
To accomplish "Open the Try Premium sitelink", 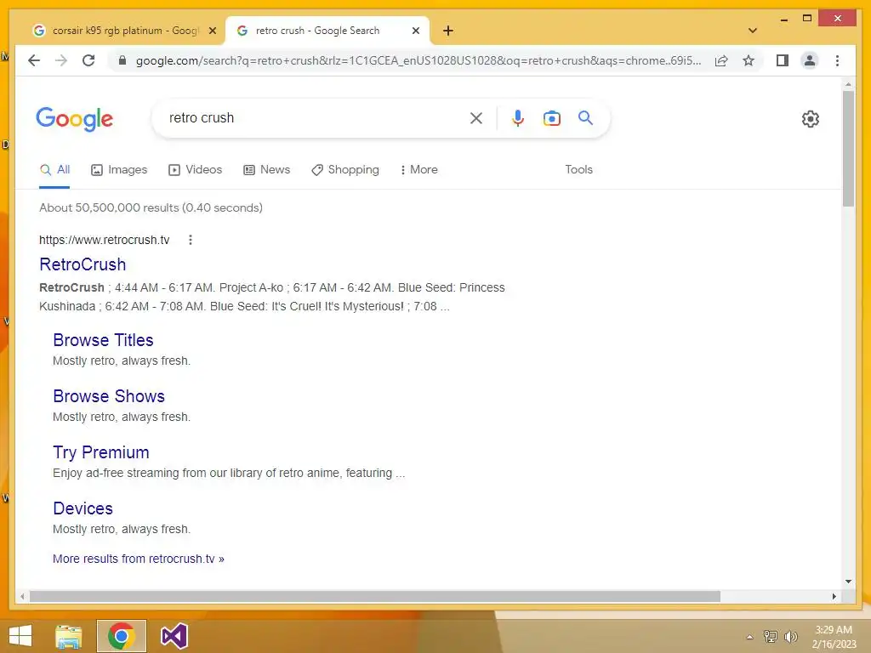I will tap(101, 452).
